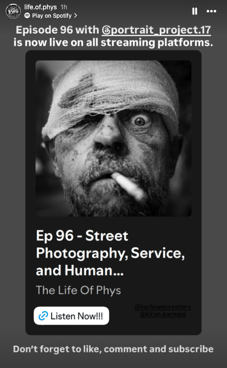The image size is (227, 368).
Task: Tap the Listen Now!!! link button
Action: coord(71,316)
